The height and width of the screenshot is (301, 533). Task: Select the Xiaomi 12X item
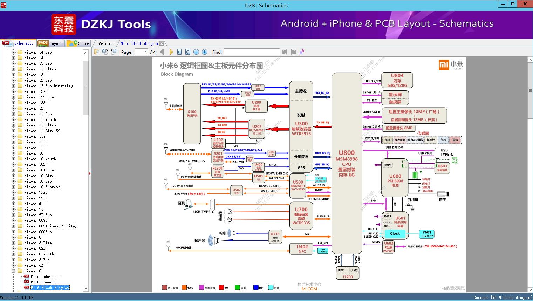35,91
